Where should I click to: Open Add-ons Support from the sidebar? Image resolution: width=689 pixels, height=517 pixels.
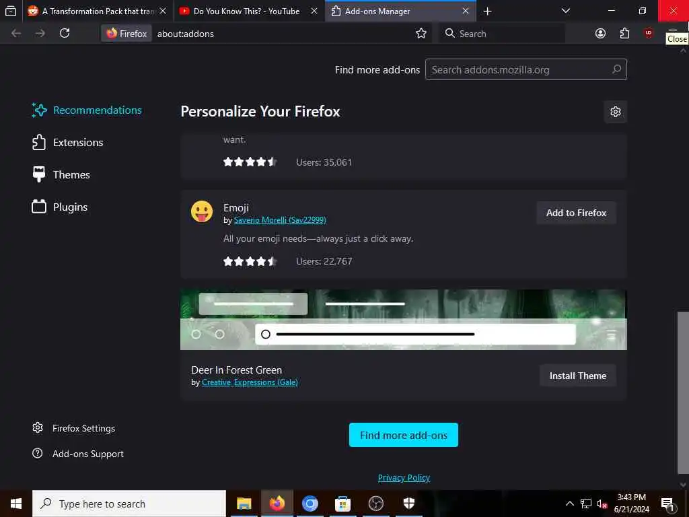click(x=78, y=454)
